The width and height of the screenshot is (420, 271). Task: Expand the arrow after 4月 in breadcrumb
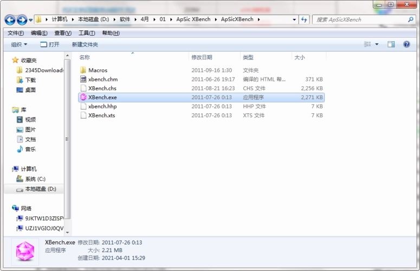pyautogui.click(x=154, y=20)
